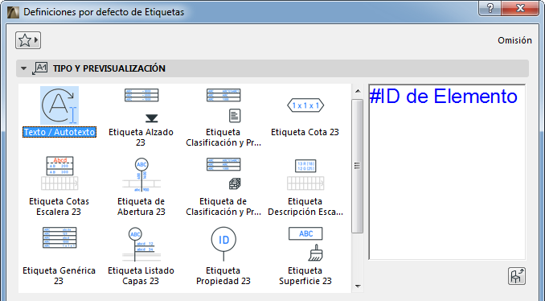Select the Etiqueta de Abertura 23 icon
Viewport: 545px width, 301px height.
click(x=141, y=175)
